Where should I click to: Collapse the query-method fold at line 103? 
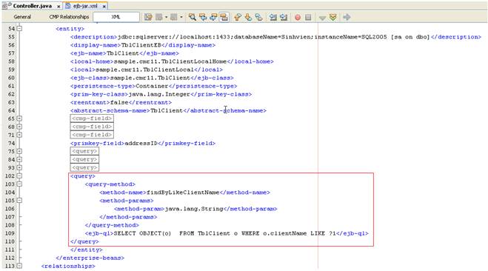19,184
